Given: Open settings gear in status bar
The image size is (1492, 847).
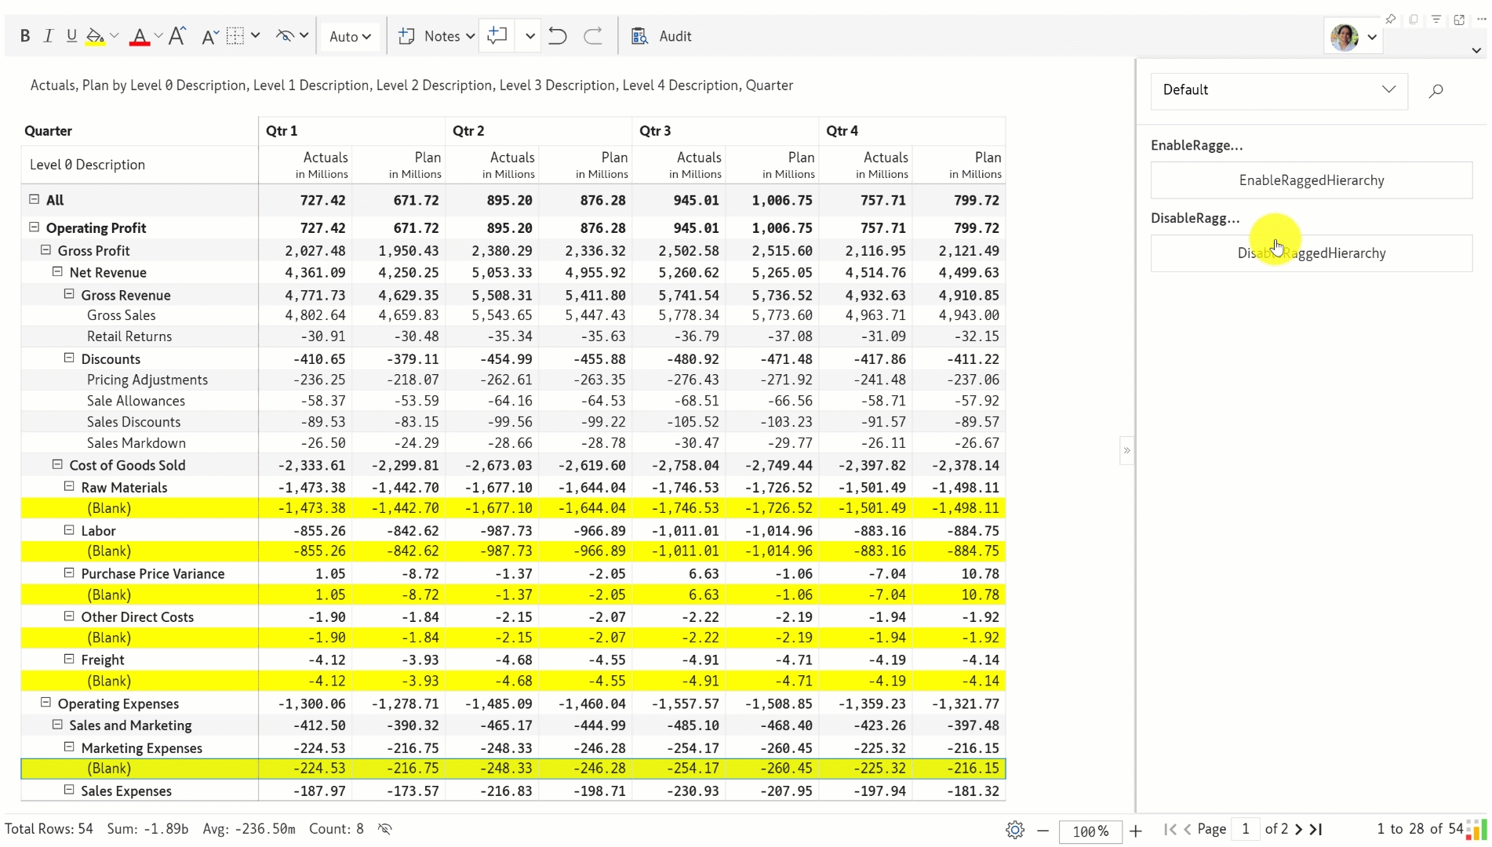Looking at the screenshot, I should point(1015,830).
